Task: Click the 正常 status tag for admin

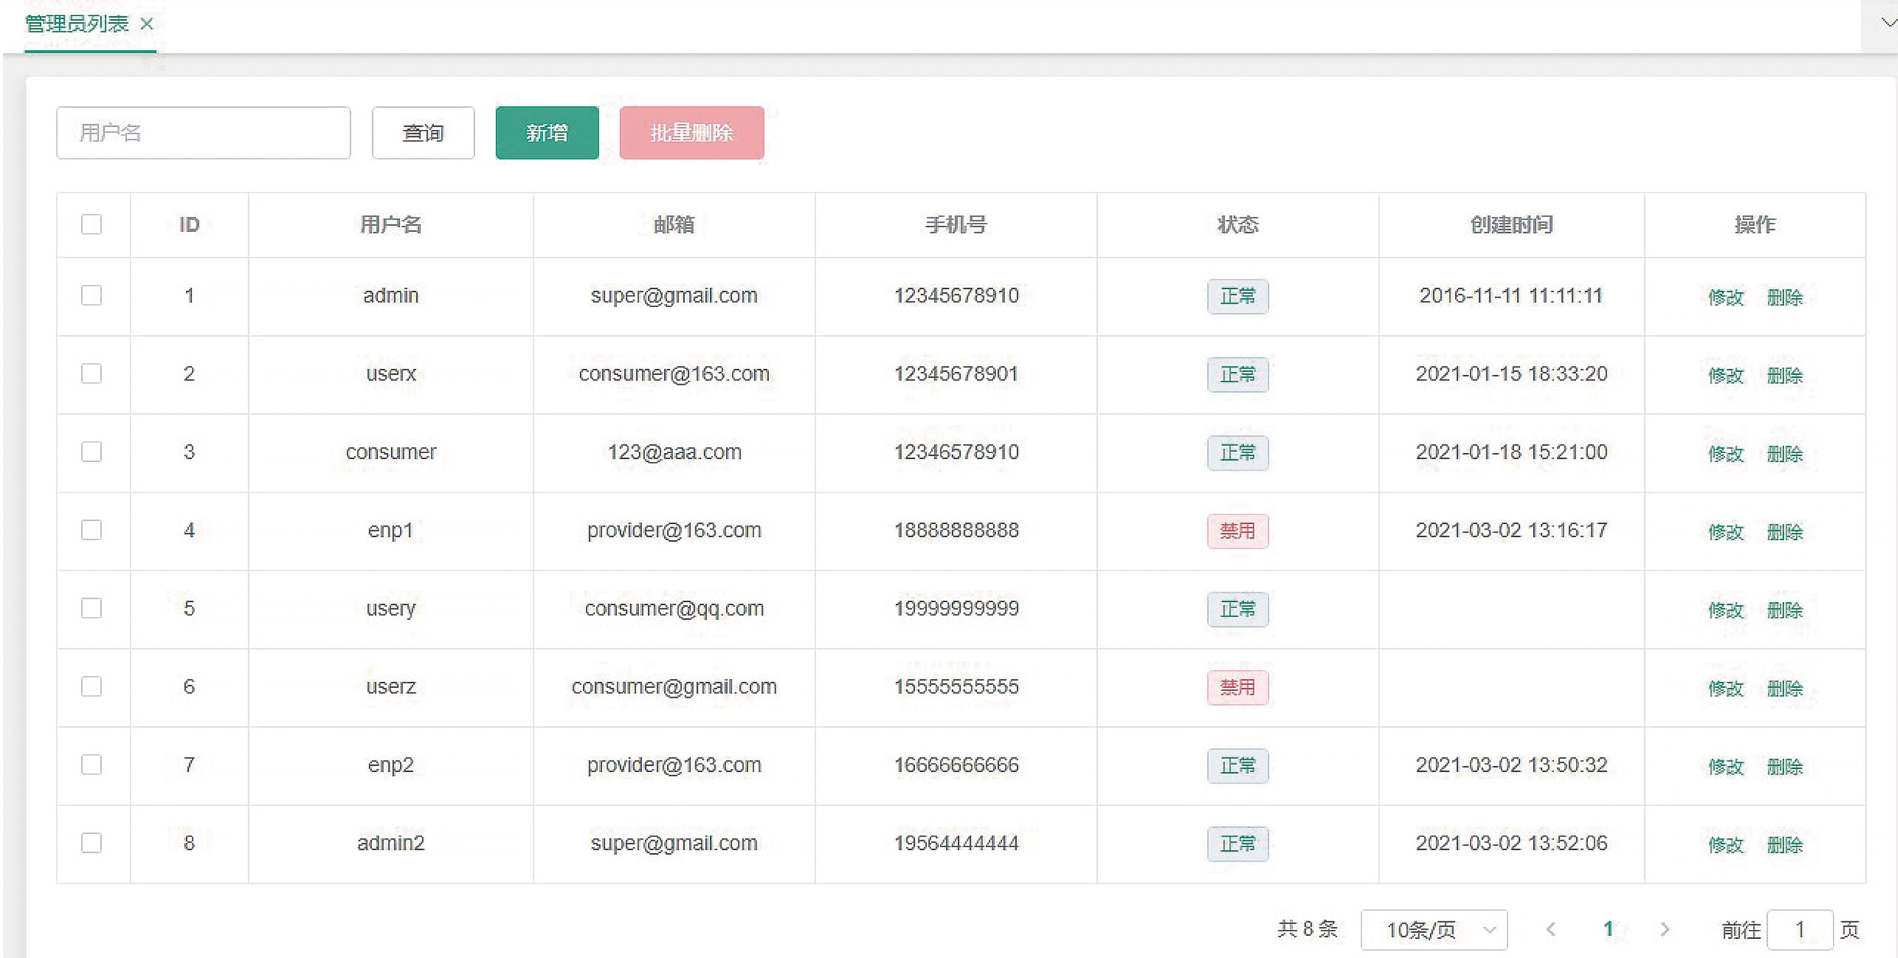Action: click(x=1238, y=296)
